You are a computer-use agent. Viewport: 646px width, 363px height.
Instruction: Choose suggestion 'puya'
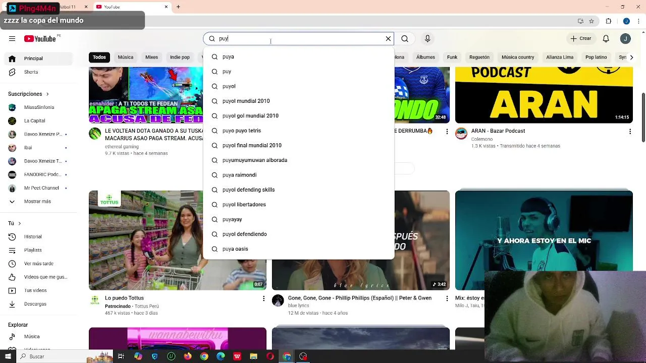pos(298,56)
